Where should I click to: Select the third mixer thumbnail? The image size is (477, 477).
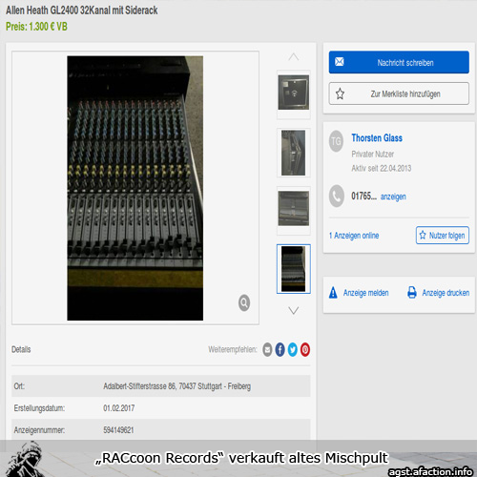[x=294, y=208]
